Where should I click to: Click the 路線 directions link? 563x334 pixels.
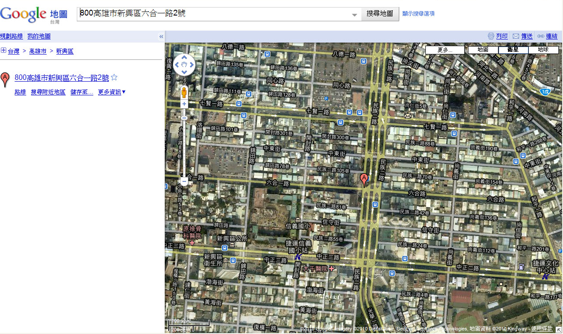click(x=20, y=92)
